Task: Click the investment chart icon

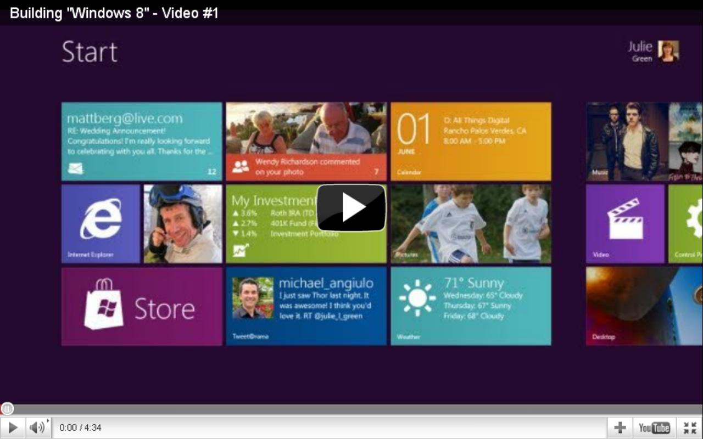Action: 240,251
